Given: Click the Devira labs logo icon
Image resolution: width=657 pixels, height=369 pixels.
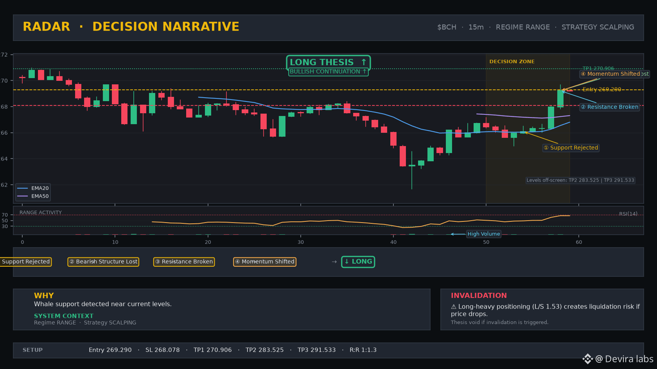Looking at the screenshot, I should coord(587,359).
